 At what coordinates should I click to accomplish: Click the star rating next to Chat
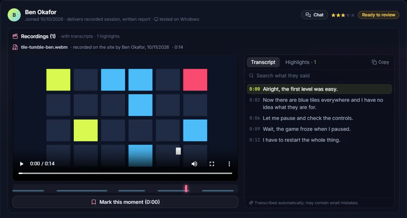coord(343,15)
